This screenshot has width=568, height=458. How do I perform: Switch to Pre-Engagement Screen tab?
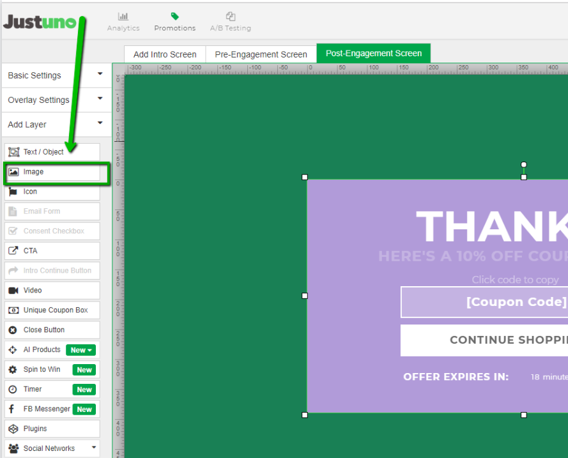point(261,54)
